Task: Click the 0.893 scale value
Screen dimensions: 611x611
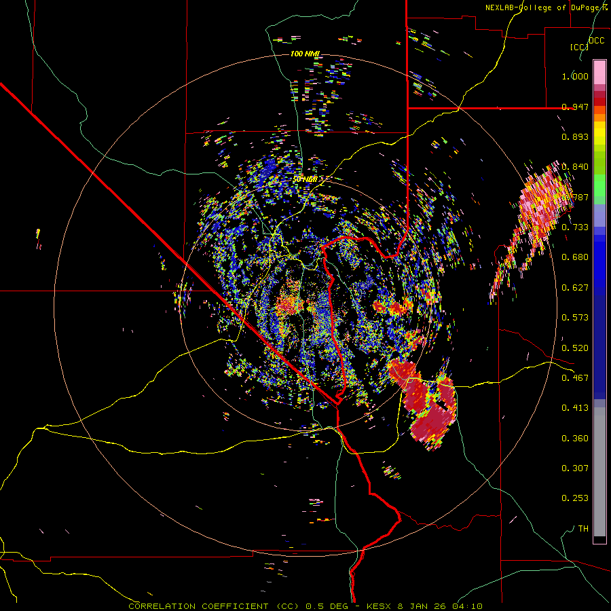Action: coord(575,136)
